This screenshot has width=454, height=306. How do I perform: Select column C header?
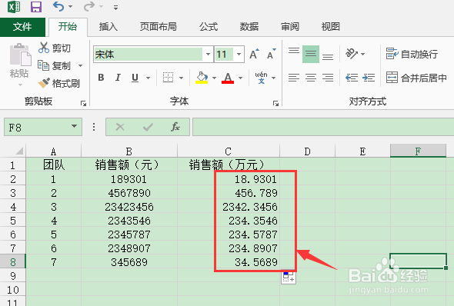229,151
